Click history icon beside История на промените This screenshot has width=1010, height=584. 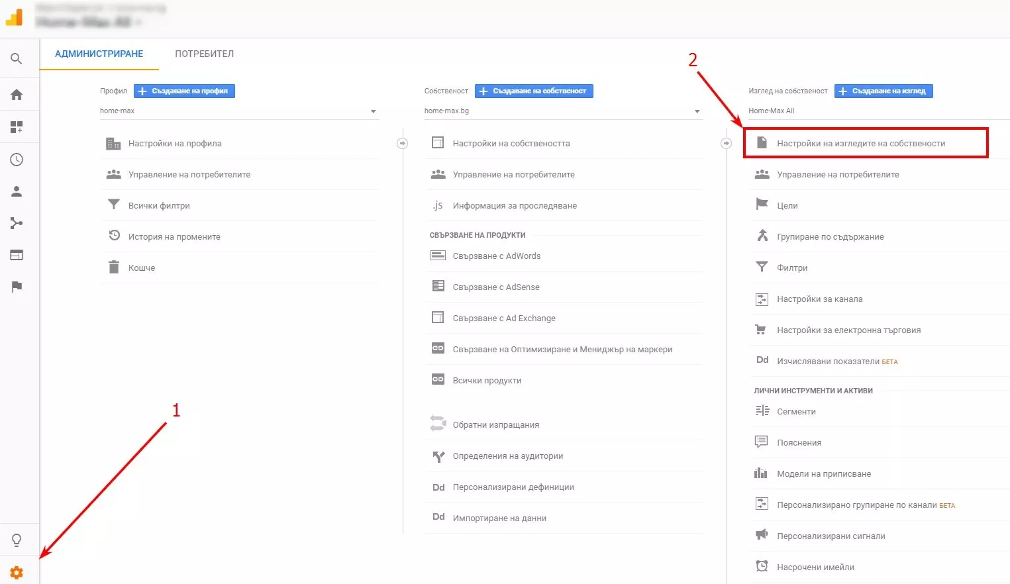tap(114, 236)
